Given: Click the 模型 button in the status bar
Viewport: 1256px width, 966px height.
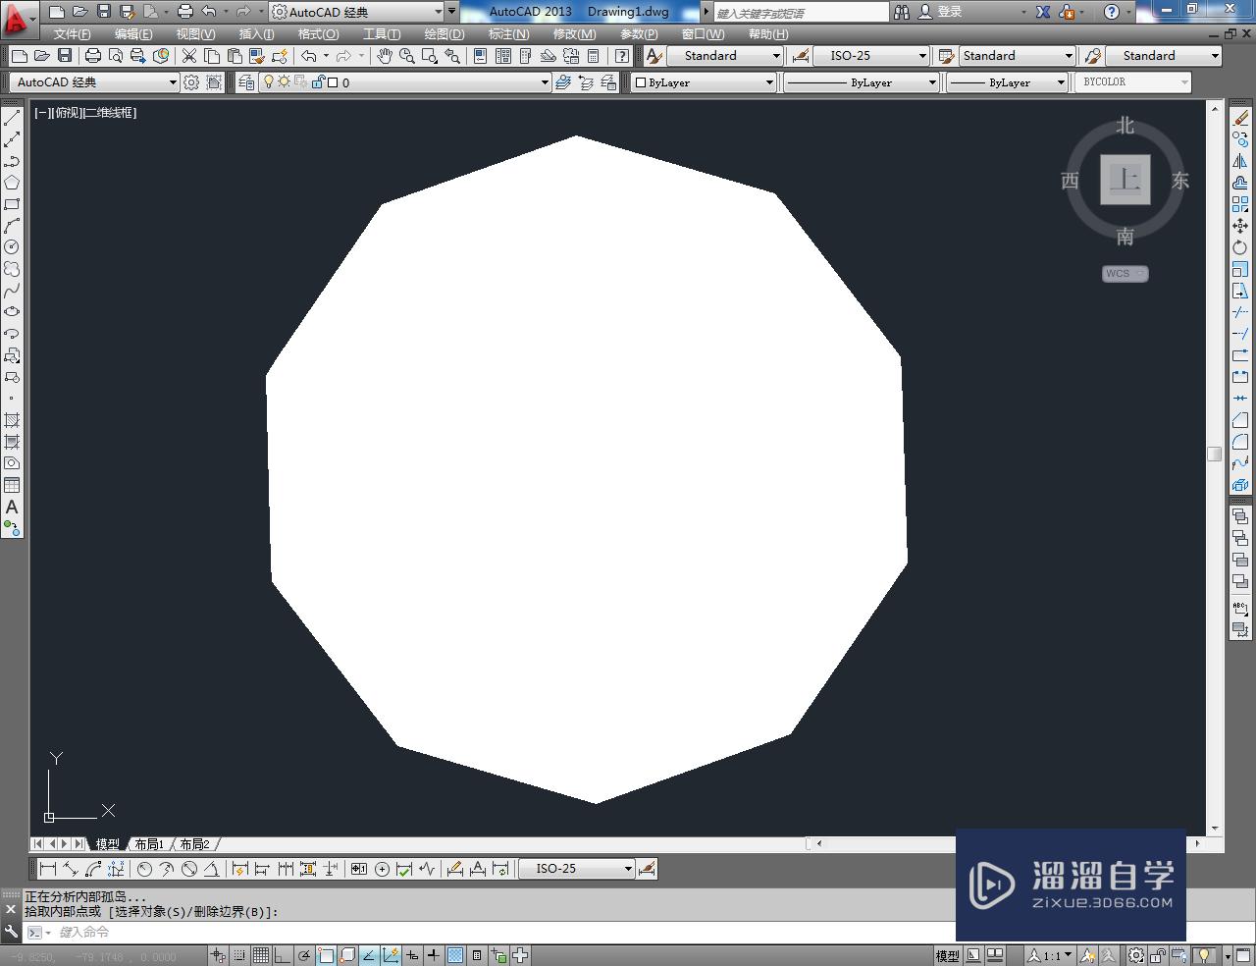Looking at the screenshot, I should [947, 955].
